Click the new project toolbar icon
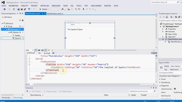Screen dimensions: 182x102 click(x=14, y=9)
